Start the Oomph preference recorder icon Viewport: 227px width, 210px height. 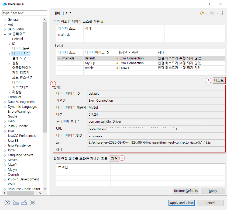[x=32, y=202]
